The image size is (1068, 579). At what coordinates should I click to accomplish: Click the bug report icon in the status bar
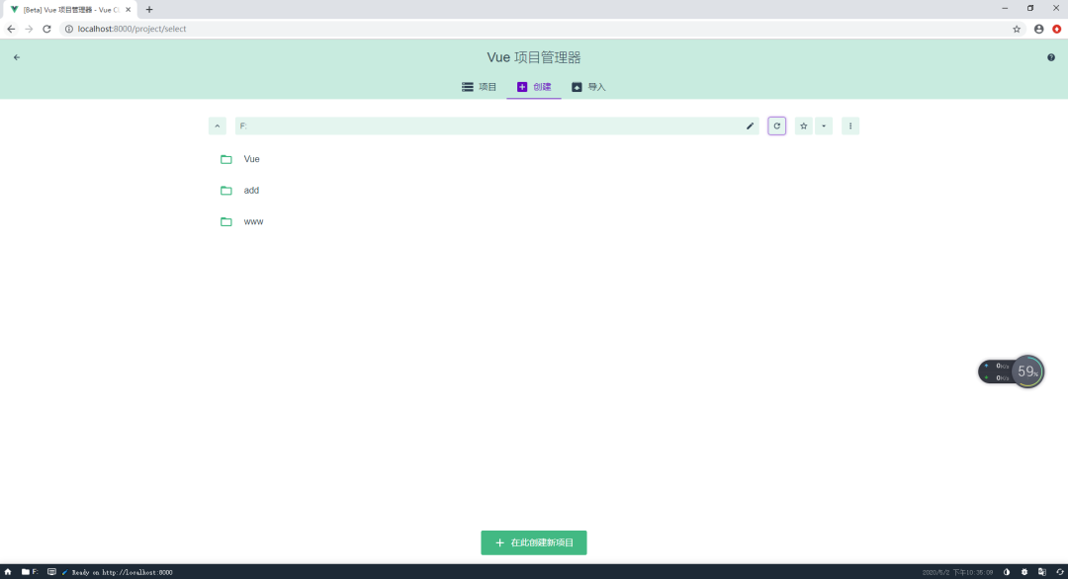pos(1024,572)
